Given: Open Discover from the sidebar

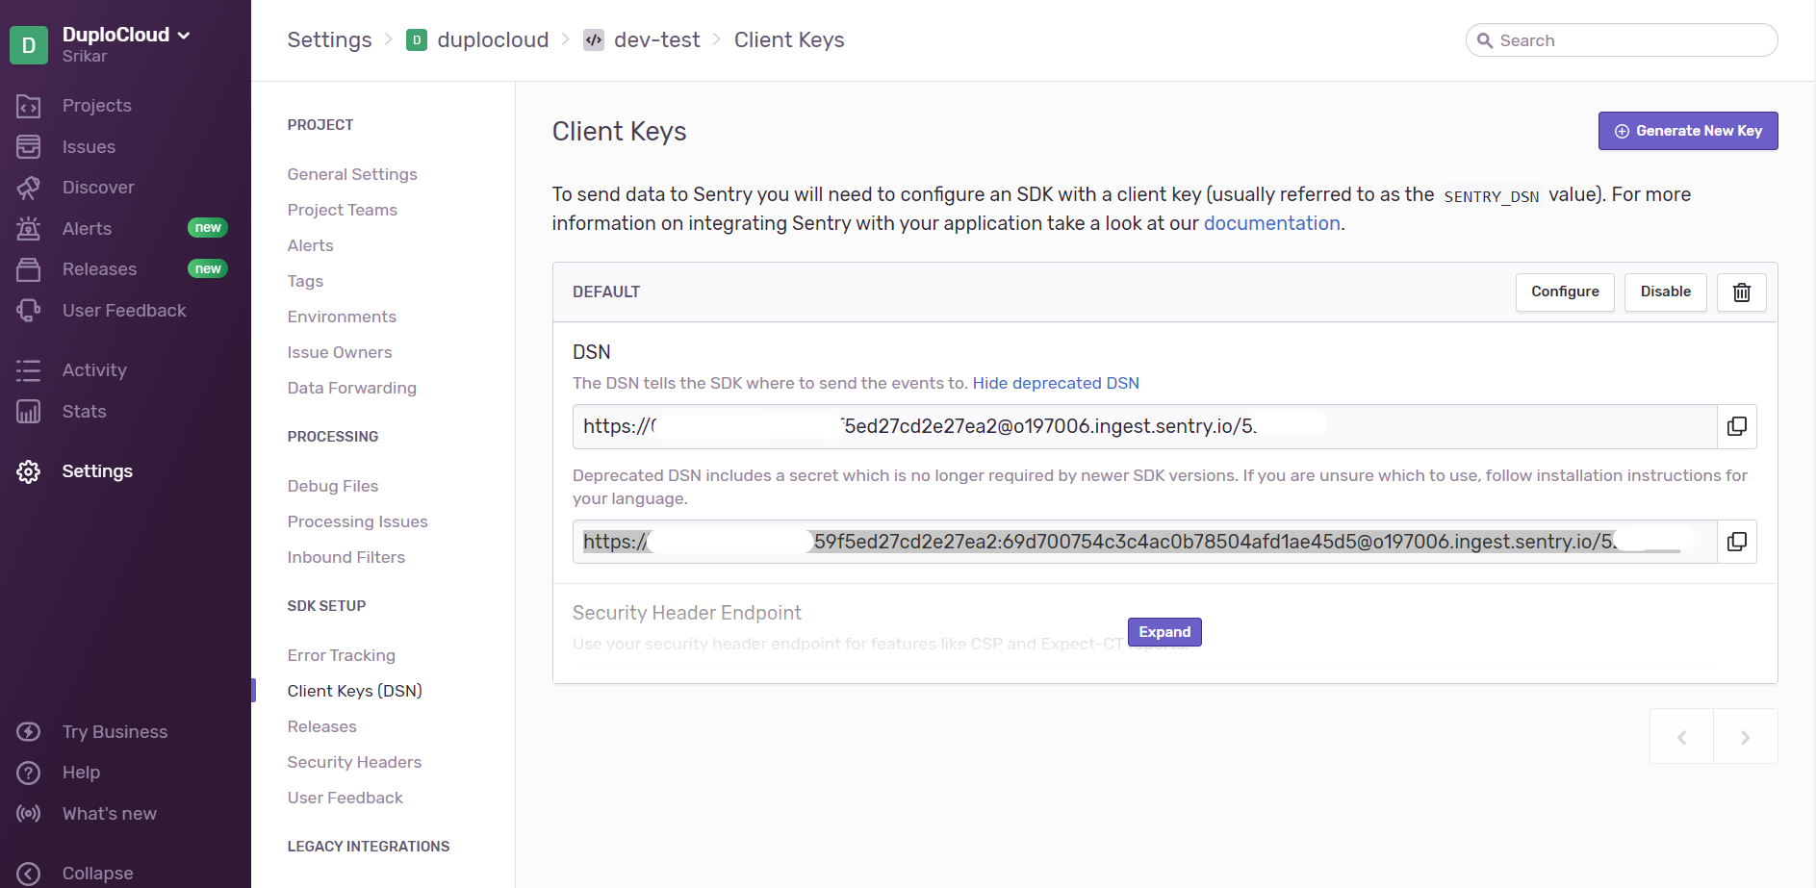Looking at the screenshot, I should click(98, 188).
